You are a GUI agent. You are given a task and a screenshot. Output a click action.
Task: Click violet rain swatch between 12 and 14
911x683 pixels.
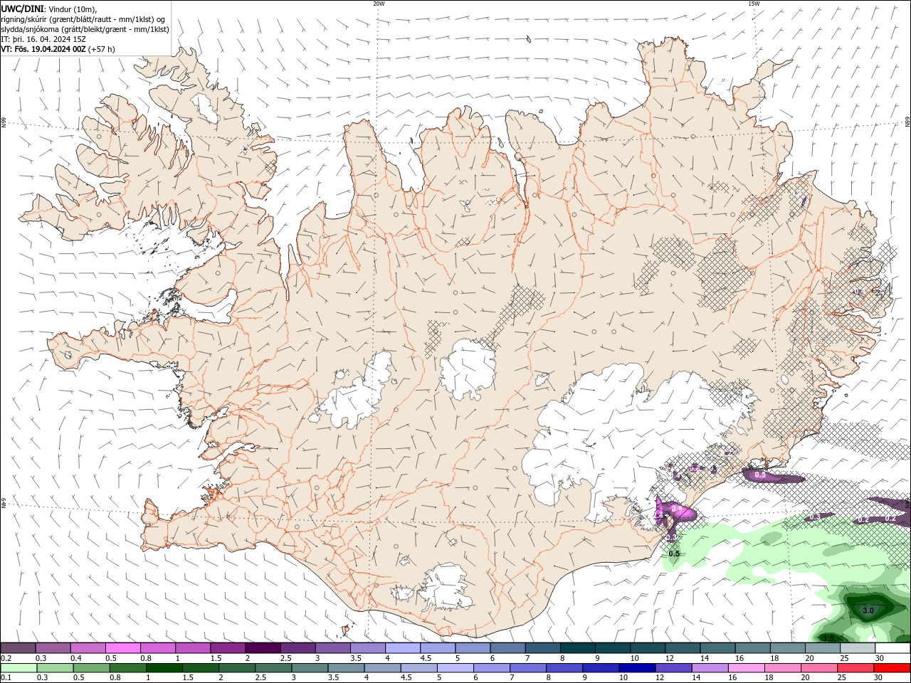pos(673,668)
